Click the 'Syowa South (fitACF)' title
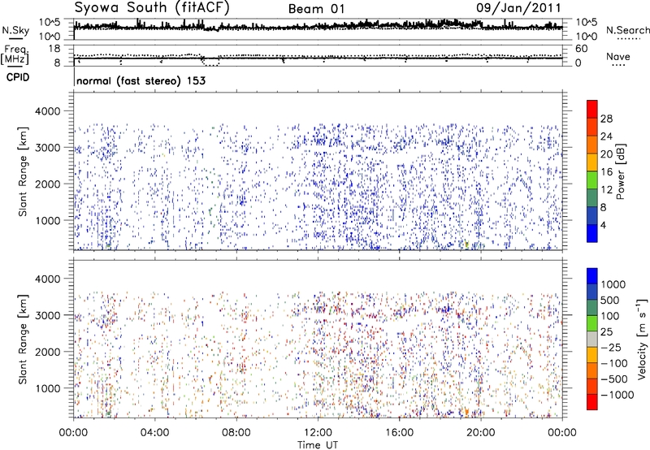The image size is (650, 450). coord(152,7)
